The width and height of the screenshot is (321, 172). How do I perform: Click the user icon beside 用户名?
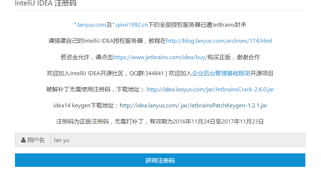click(23, 140)
